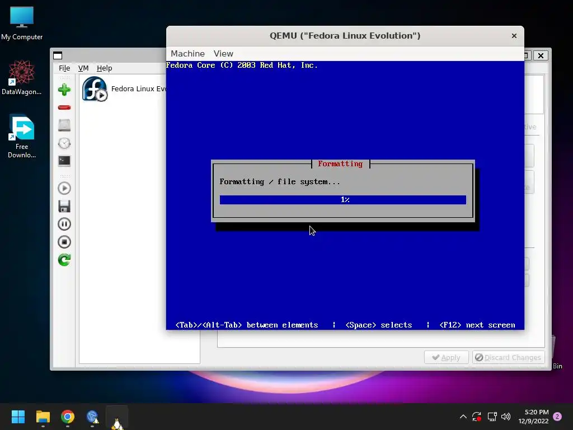Click the green reset VM arrow icon
This screenshot has width=573, height=430.
(64, 260)
